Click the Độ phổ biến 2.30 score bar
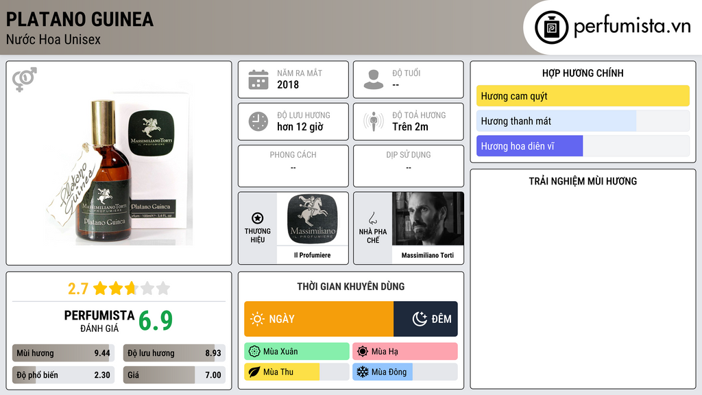 click(63, 375)
